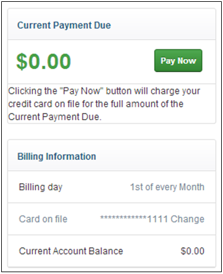The image size is (223, 274).
Task: Click the Card on file label
Action: click(43, 219)
